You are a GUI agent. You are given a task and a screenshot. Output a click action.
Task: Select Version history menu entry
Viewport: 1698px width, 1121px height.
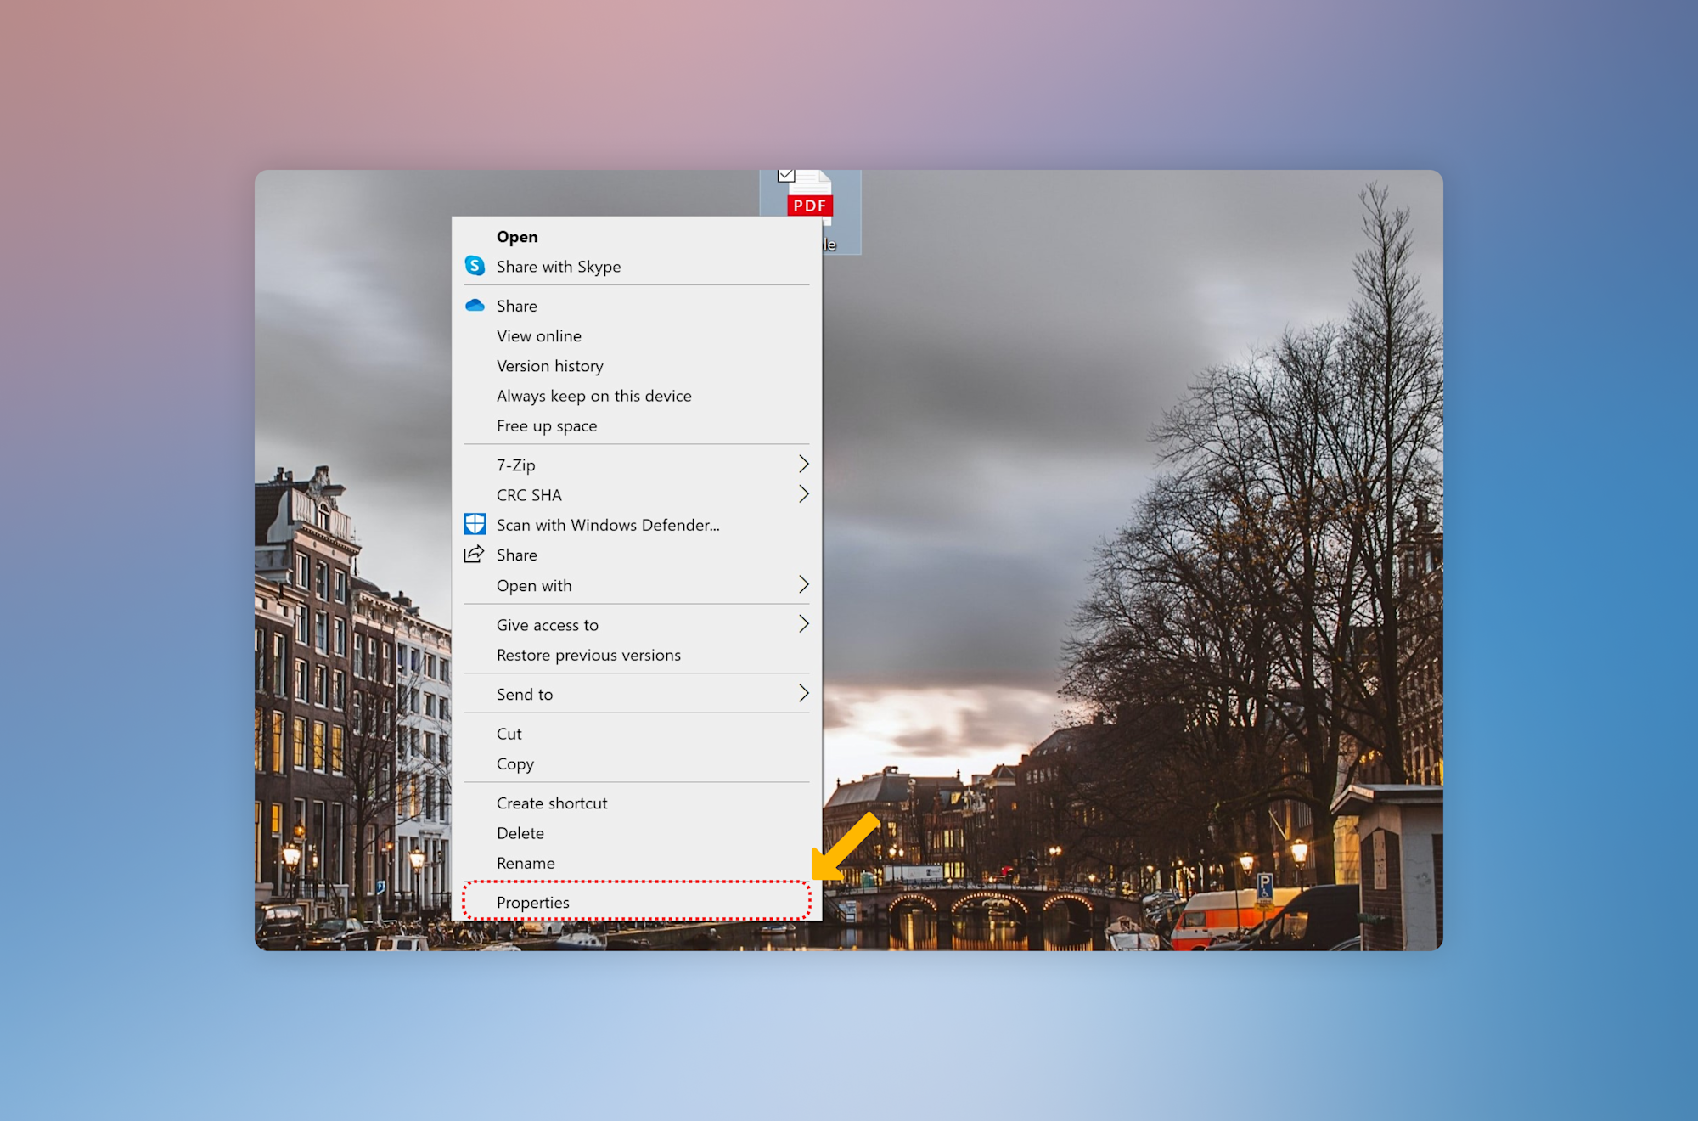pos(550,366)
